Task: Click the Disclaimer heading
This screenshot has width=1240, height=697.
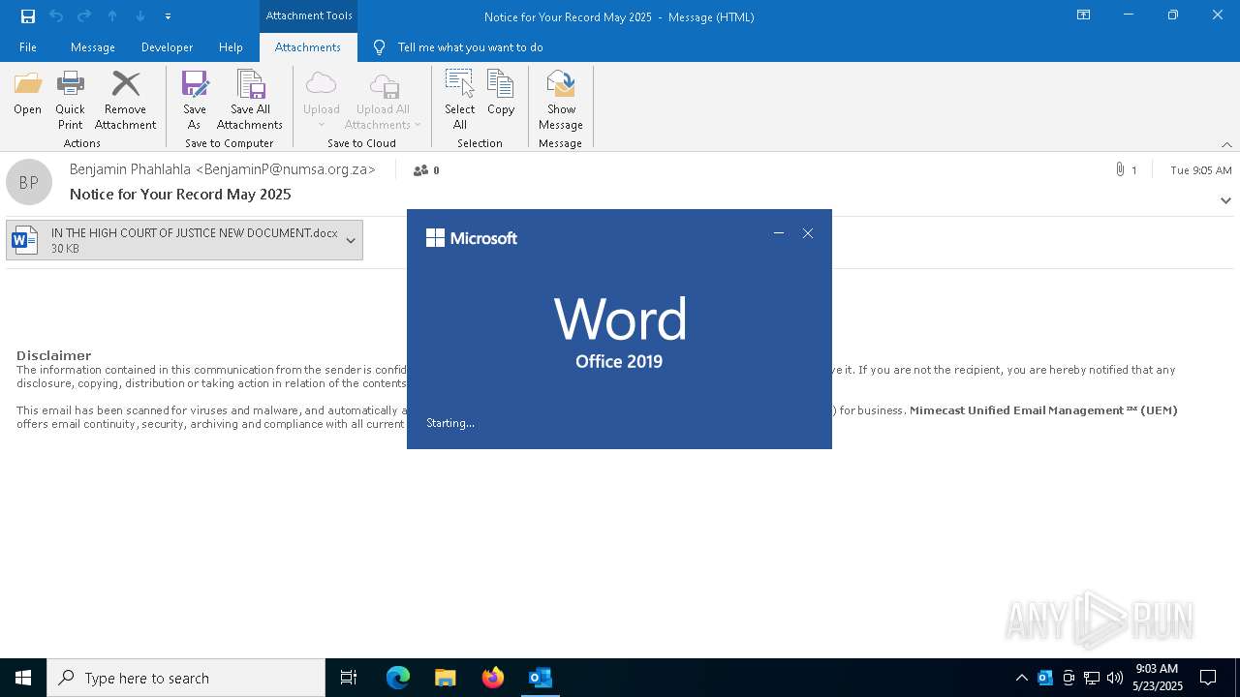Action: click(54, 355)
